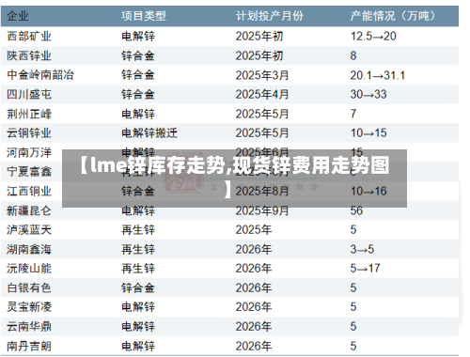Select the 河南万洋 company cell
Image resolution: width=470 pixels, height=357 pixels.
pyautogui.click(x=29, y=152)
